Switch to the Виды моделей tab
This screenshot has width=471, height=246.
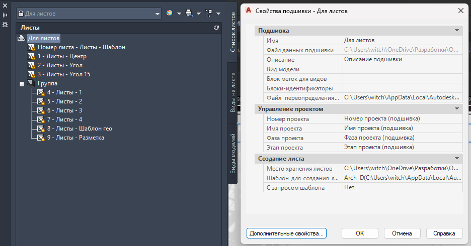click(x=233, y=153)
